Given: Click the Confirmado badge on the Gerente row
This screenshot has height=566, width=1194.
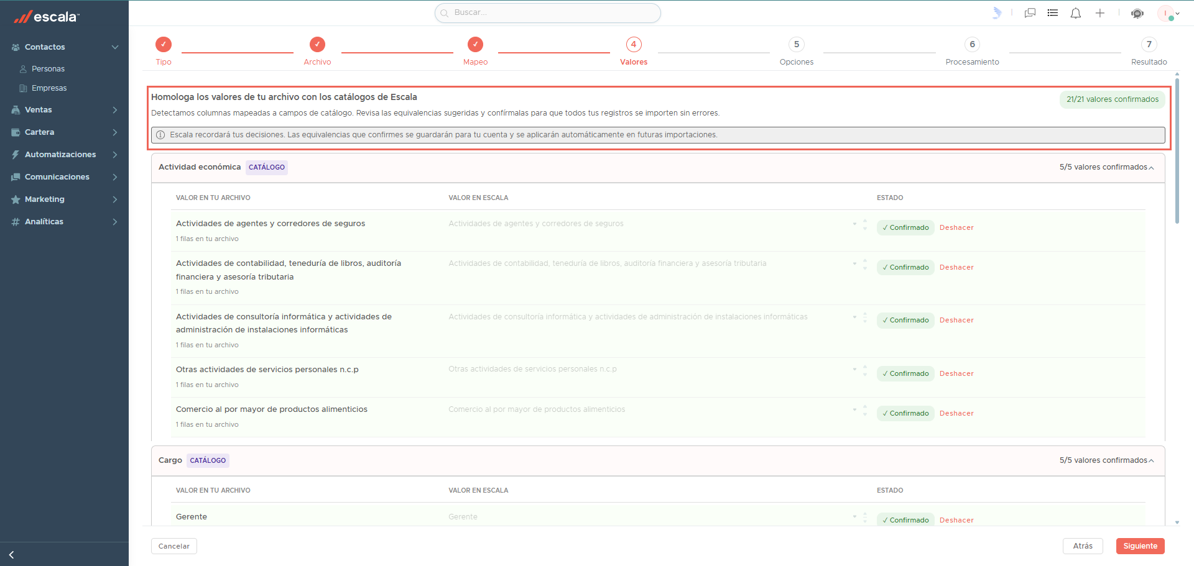Looking at the screenshot, I should click(905, 520).
